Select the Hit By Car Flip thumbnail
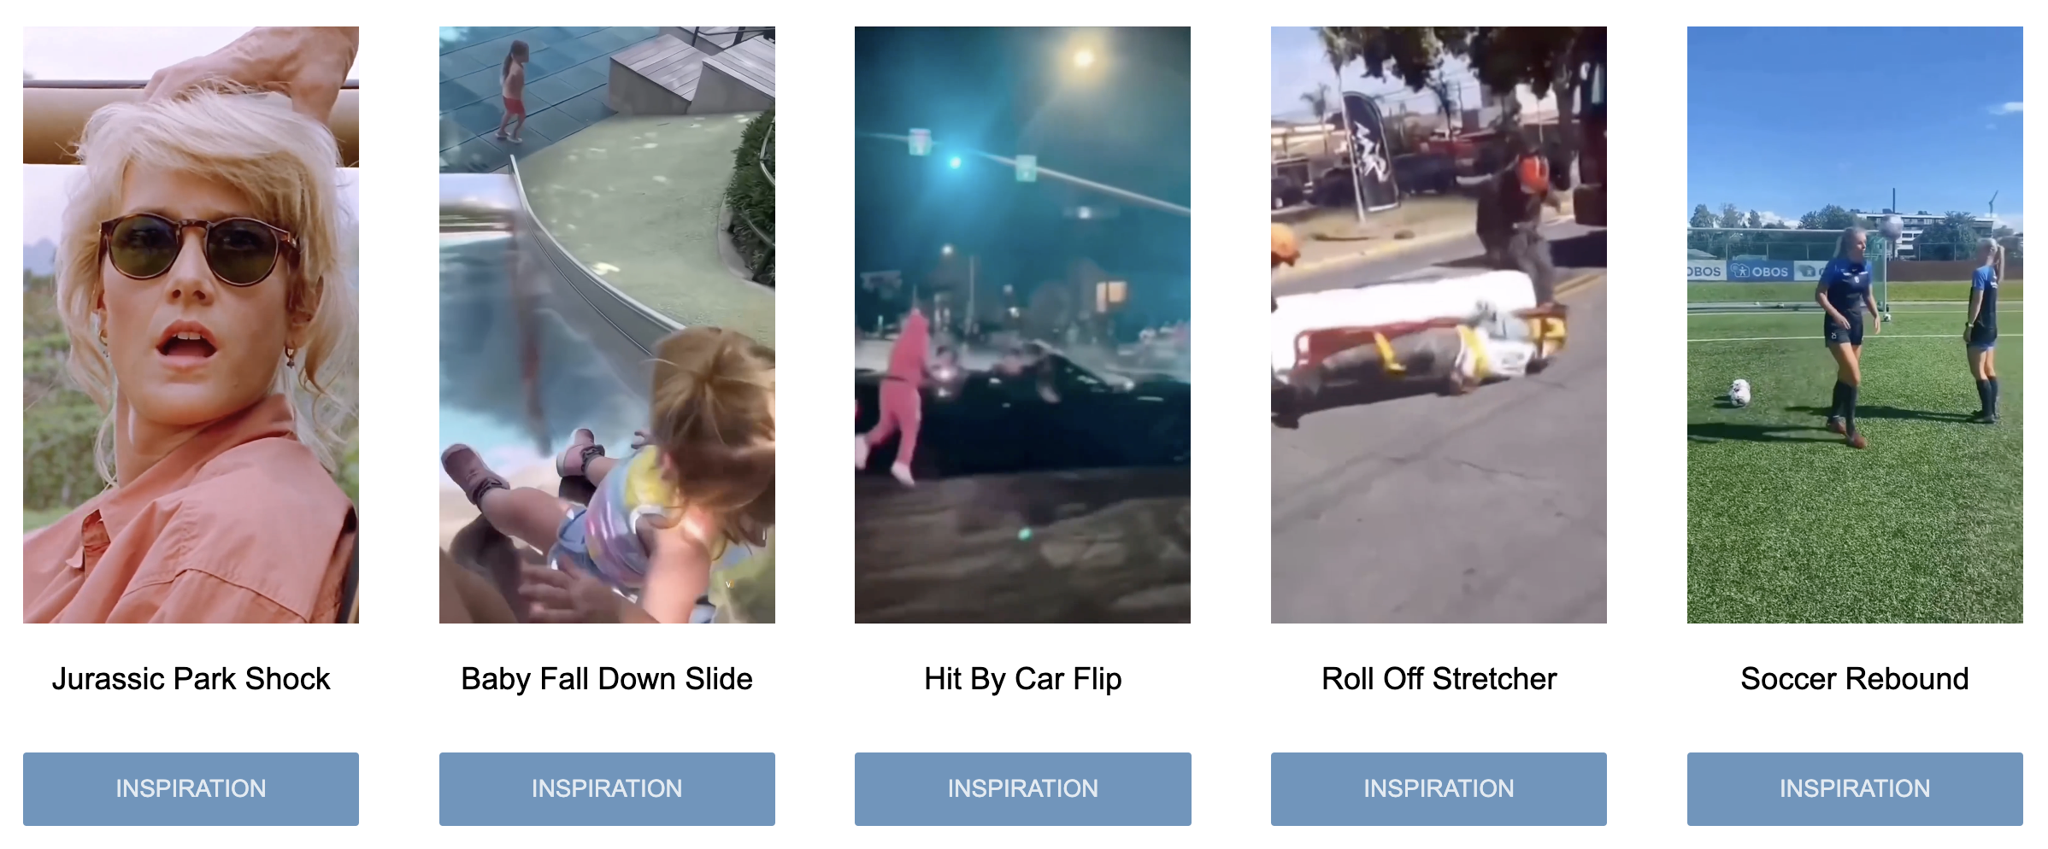 point(1022,325)
